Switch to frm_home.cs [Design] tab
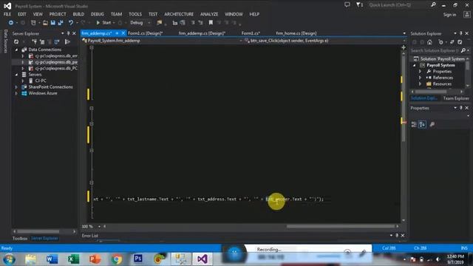473x266 pixels. [x=296, y=33]
